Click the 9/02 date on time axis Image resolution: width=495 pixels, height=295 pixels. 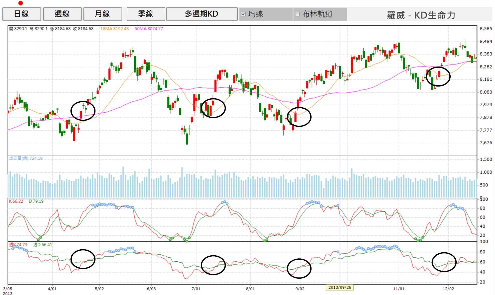click(x=300, y=289)
